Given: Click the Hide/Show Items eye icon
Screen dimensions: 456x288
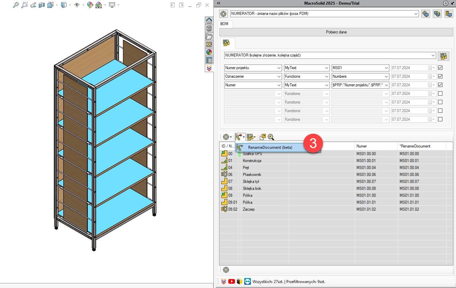Looking at the screenshot, I should tap(77, 5).
